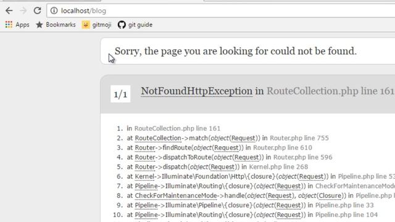Focus the address bar showing localhost/blog
Screen dimensions: 395x222
(x=222, y=11)
